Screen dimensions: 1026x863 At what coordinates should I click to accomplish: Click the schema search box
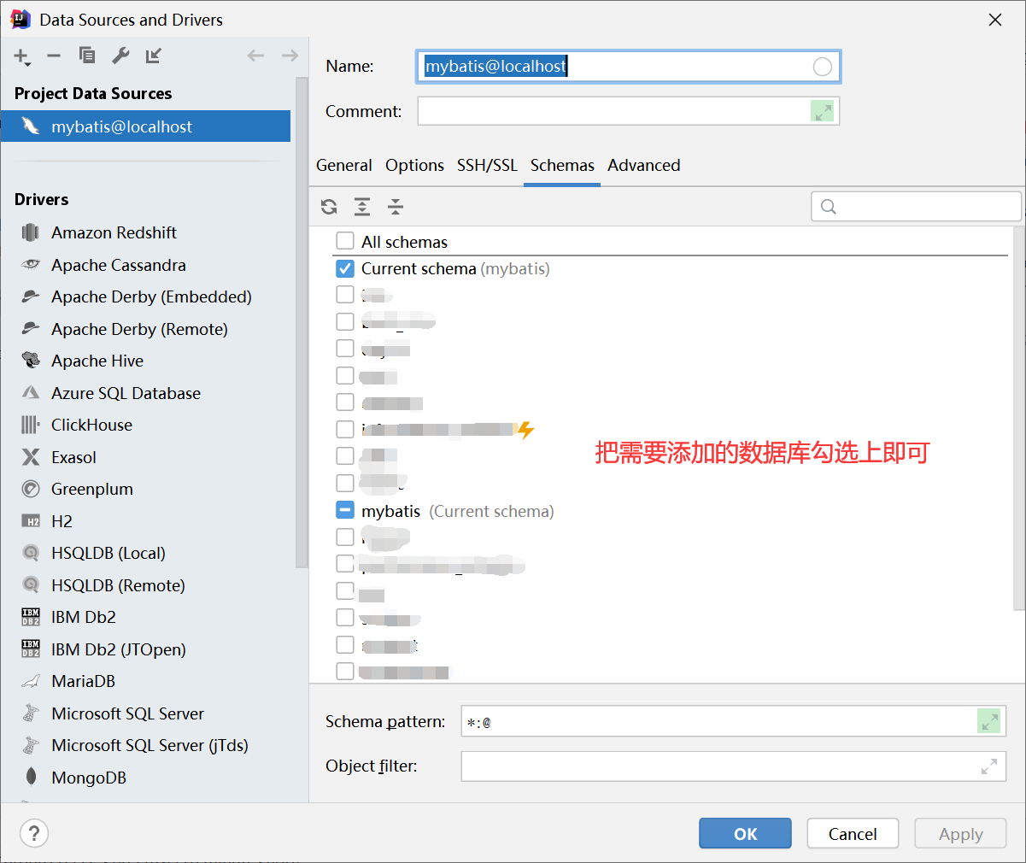coord(916,206)
